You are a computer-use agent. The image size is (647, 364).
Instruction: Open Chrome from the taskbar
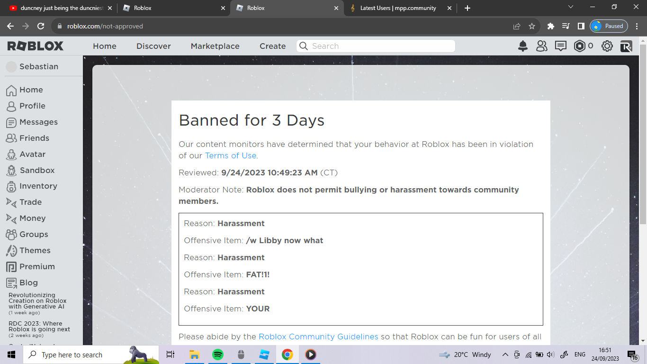[x=287, y=355]
